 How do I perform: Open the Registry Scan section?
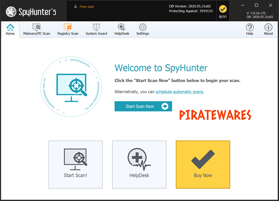68,29
